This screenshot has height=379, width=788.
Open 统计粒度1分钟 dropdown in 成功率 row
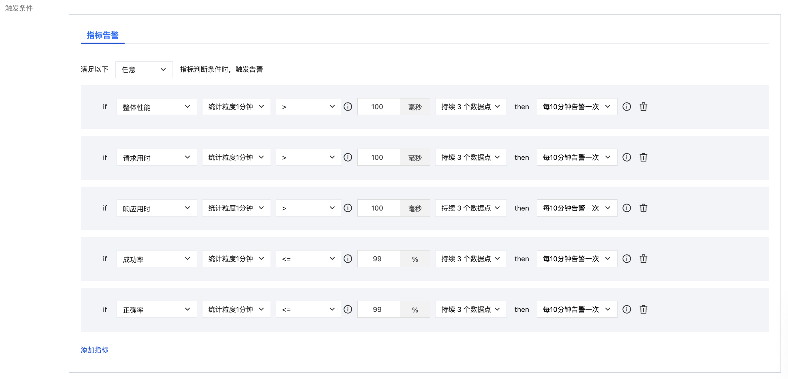[x=237, y=259]
